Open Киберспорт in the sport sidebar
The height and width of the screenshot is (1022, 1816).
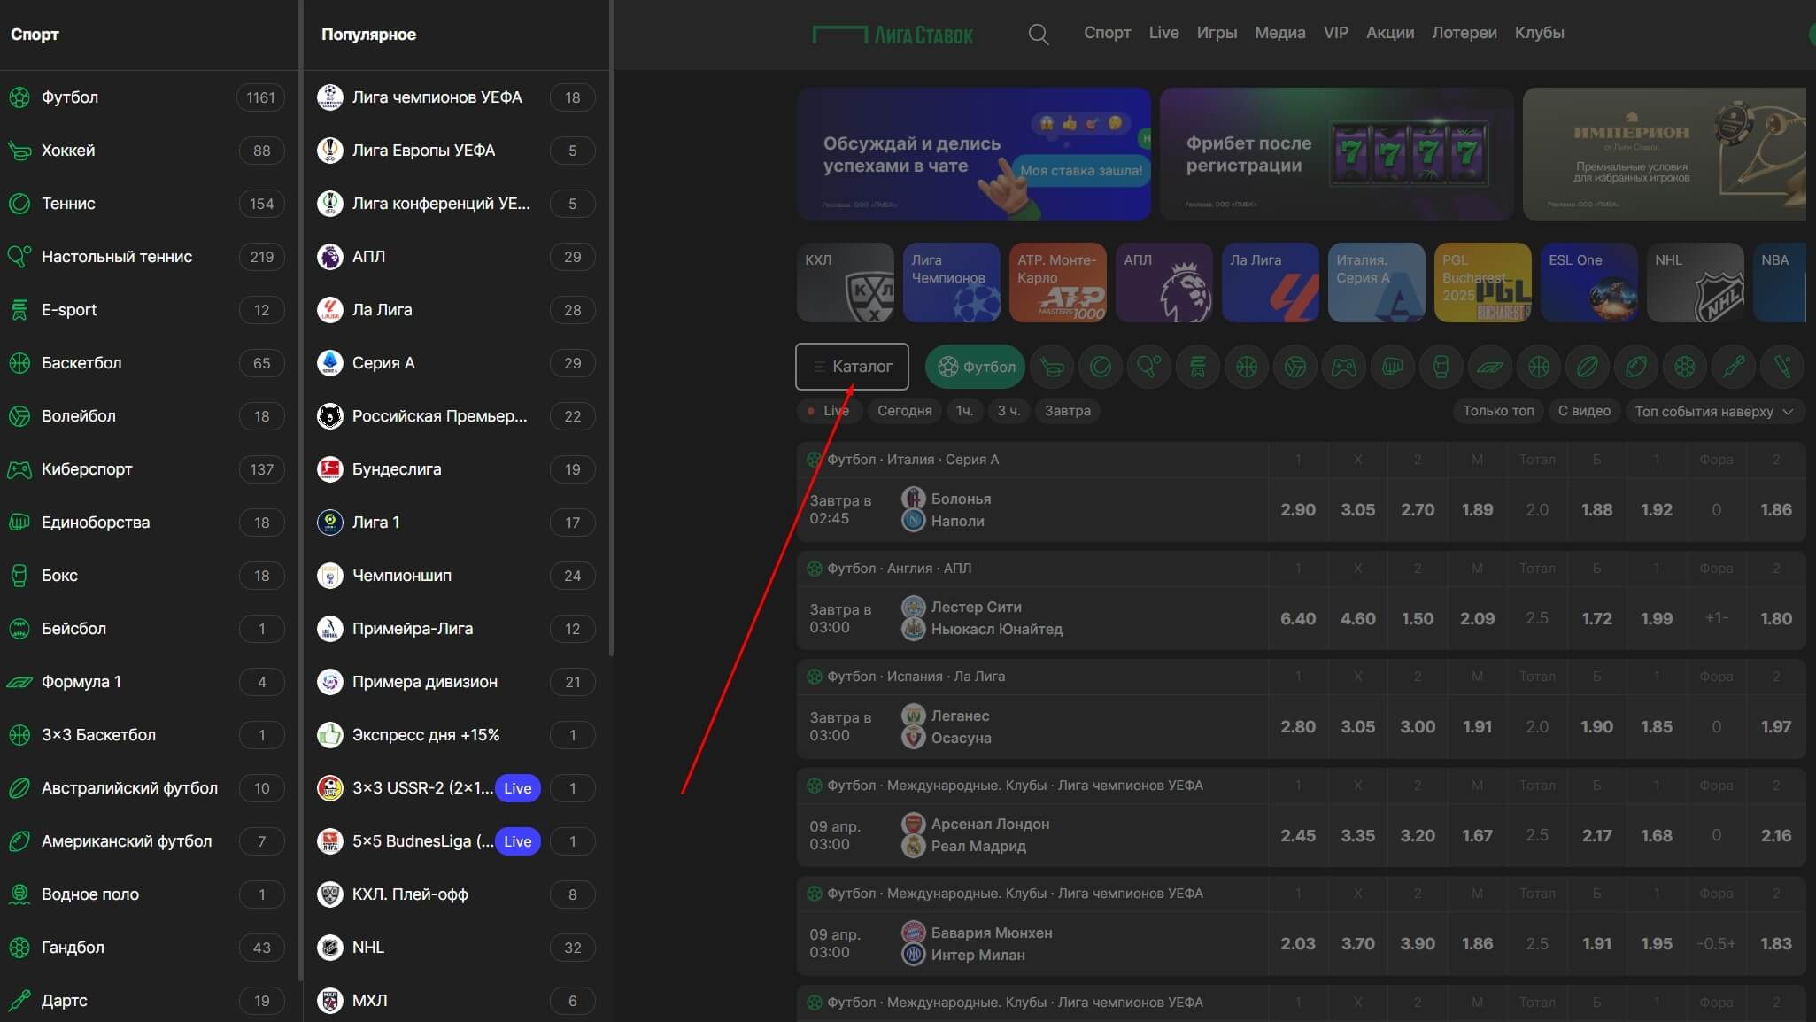(147, 469)
